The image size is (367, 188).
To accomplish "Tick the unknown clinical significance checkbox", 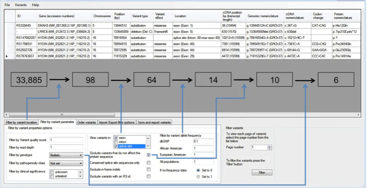I will pos(52,172).
